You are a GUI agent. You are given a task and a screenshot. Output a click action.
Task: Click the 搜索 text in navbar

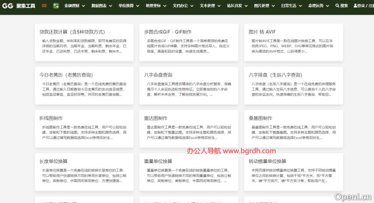344,5
